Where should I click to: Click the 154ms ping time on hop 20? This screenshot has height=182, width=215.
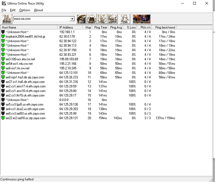click(x=103, y=118)
